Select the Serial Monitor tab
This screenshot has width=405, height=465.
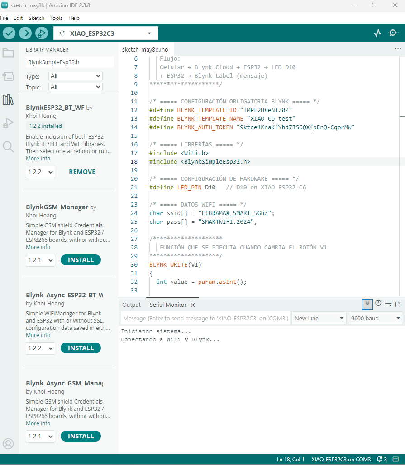168,305
